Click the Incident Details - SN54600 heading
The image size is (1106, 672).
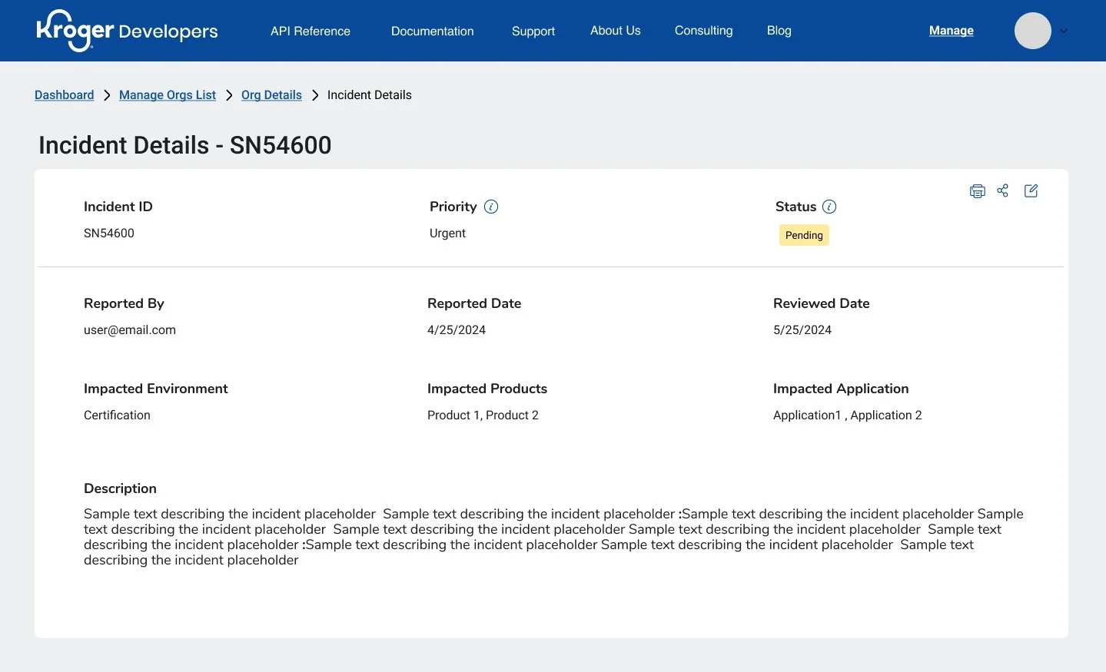pos(185,145)
